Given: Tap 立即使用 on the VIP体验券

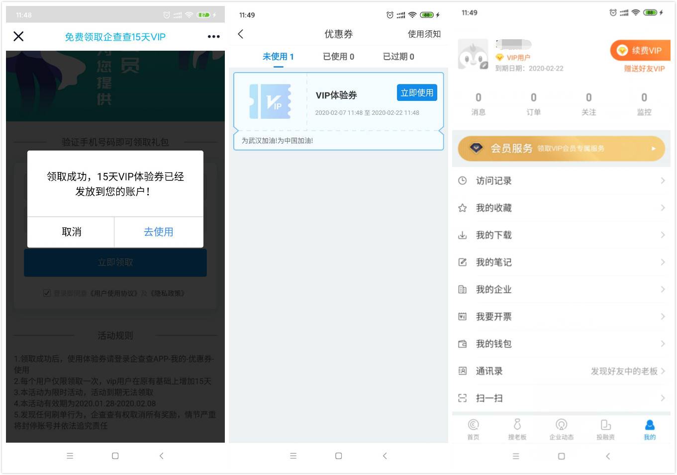Looking at the screenshot, I should pyautogui.click(x=417, y=93).
